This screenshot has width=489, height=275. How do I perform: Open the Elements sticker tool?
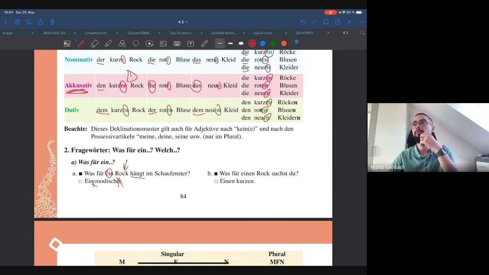149,44
